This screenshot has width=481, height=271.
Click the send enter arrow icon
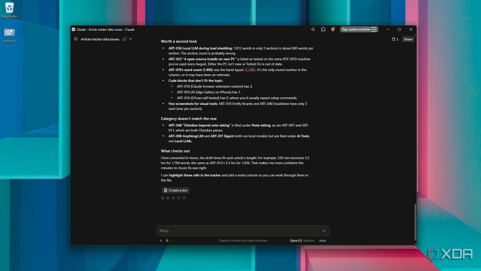324,231
